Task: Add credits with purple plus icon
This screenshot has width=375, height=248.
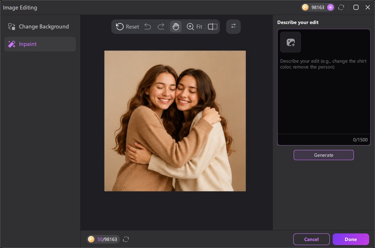Action: coord(330,8)
